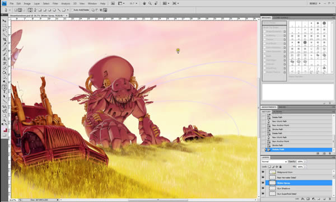Choose the Rectangle shape option
The height and width of the screenshot is (202, 336).
(40, 10)
